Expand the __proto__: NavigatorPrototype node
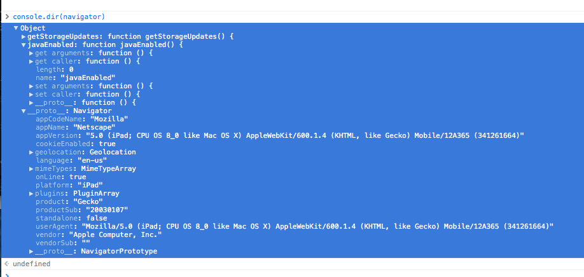The height and width of the screenshot is (277, 584). coord(31,251)
